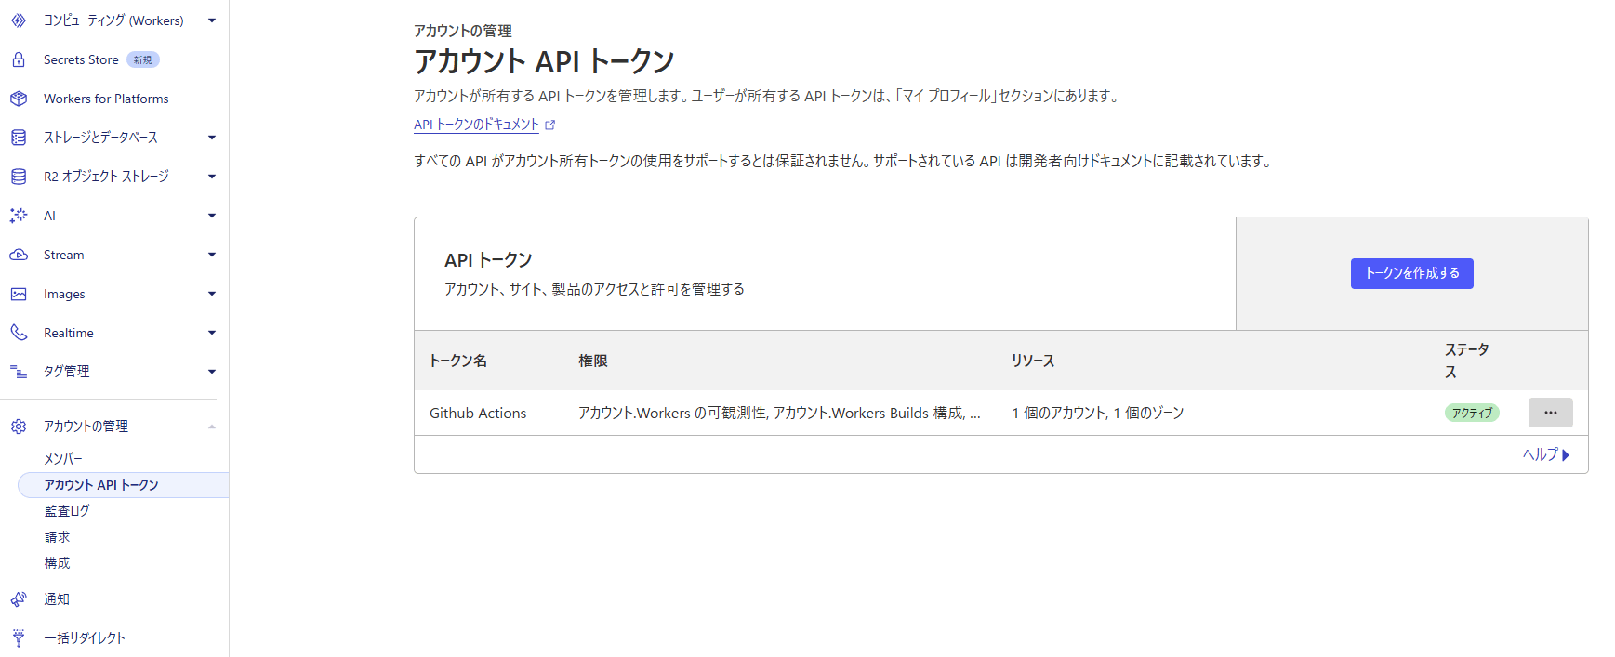Screen dimensions: 1615x657
Task: Click the Github Actions token name
Action: [478, 413]
